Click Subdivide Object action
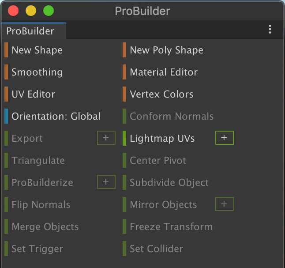285x268 pixels. [169, 183]
